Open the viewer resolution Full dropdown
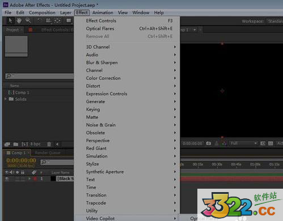The image size is (283, 221). 243,143
